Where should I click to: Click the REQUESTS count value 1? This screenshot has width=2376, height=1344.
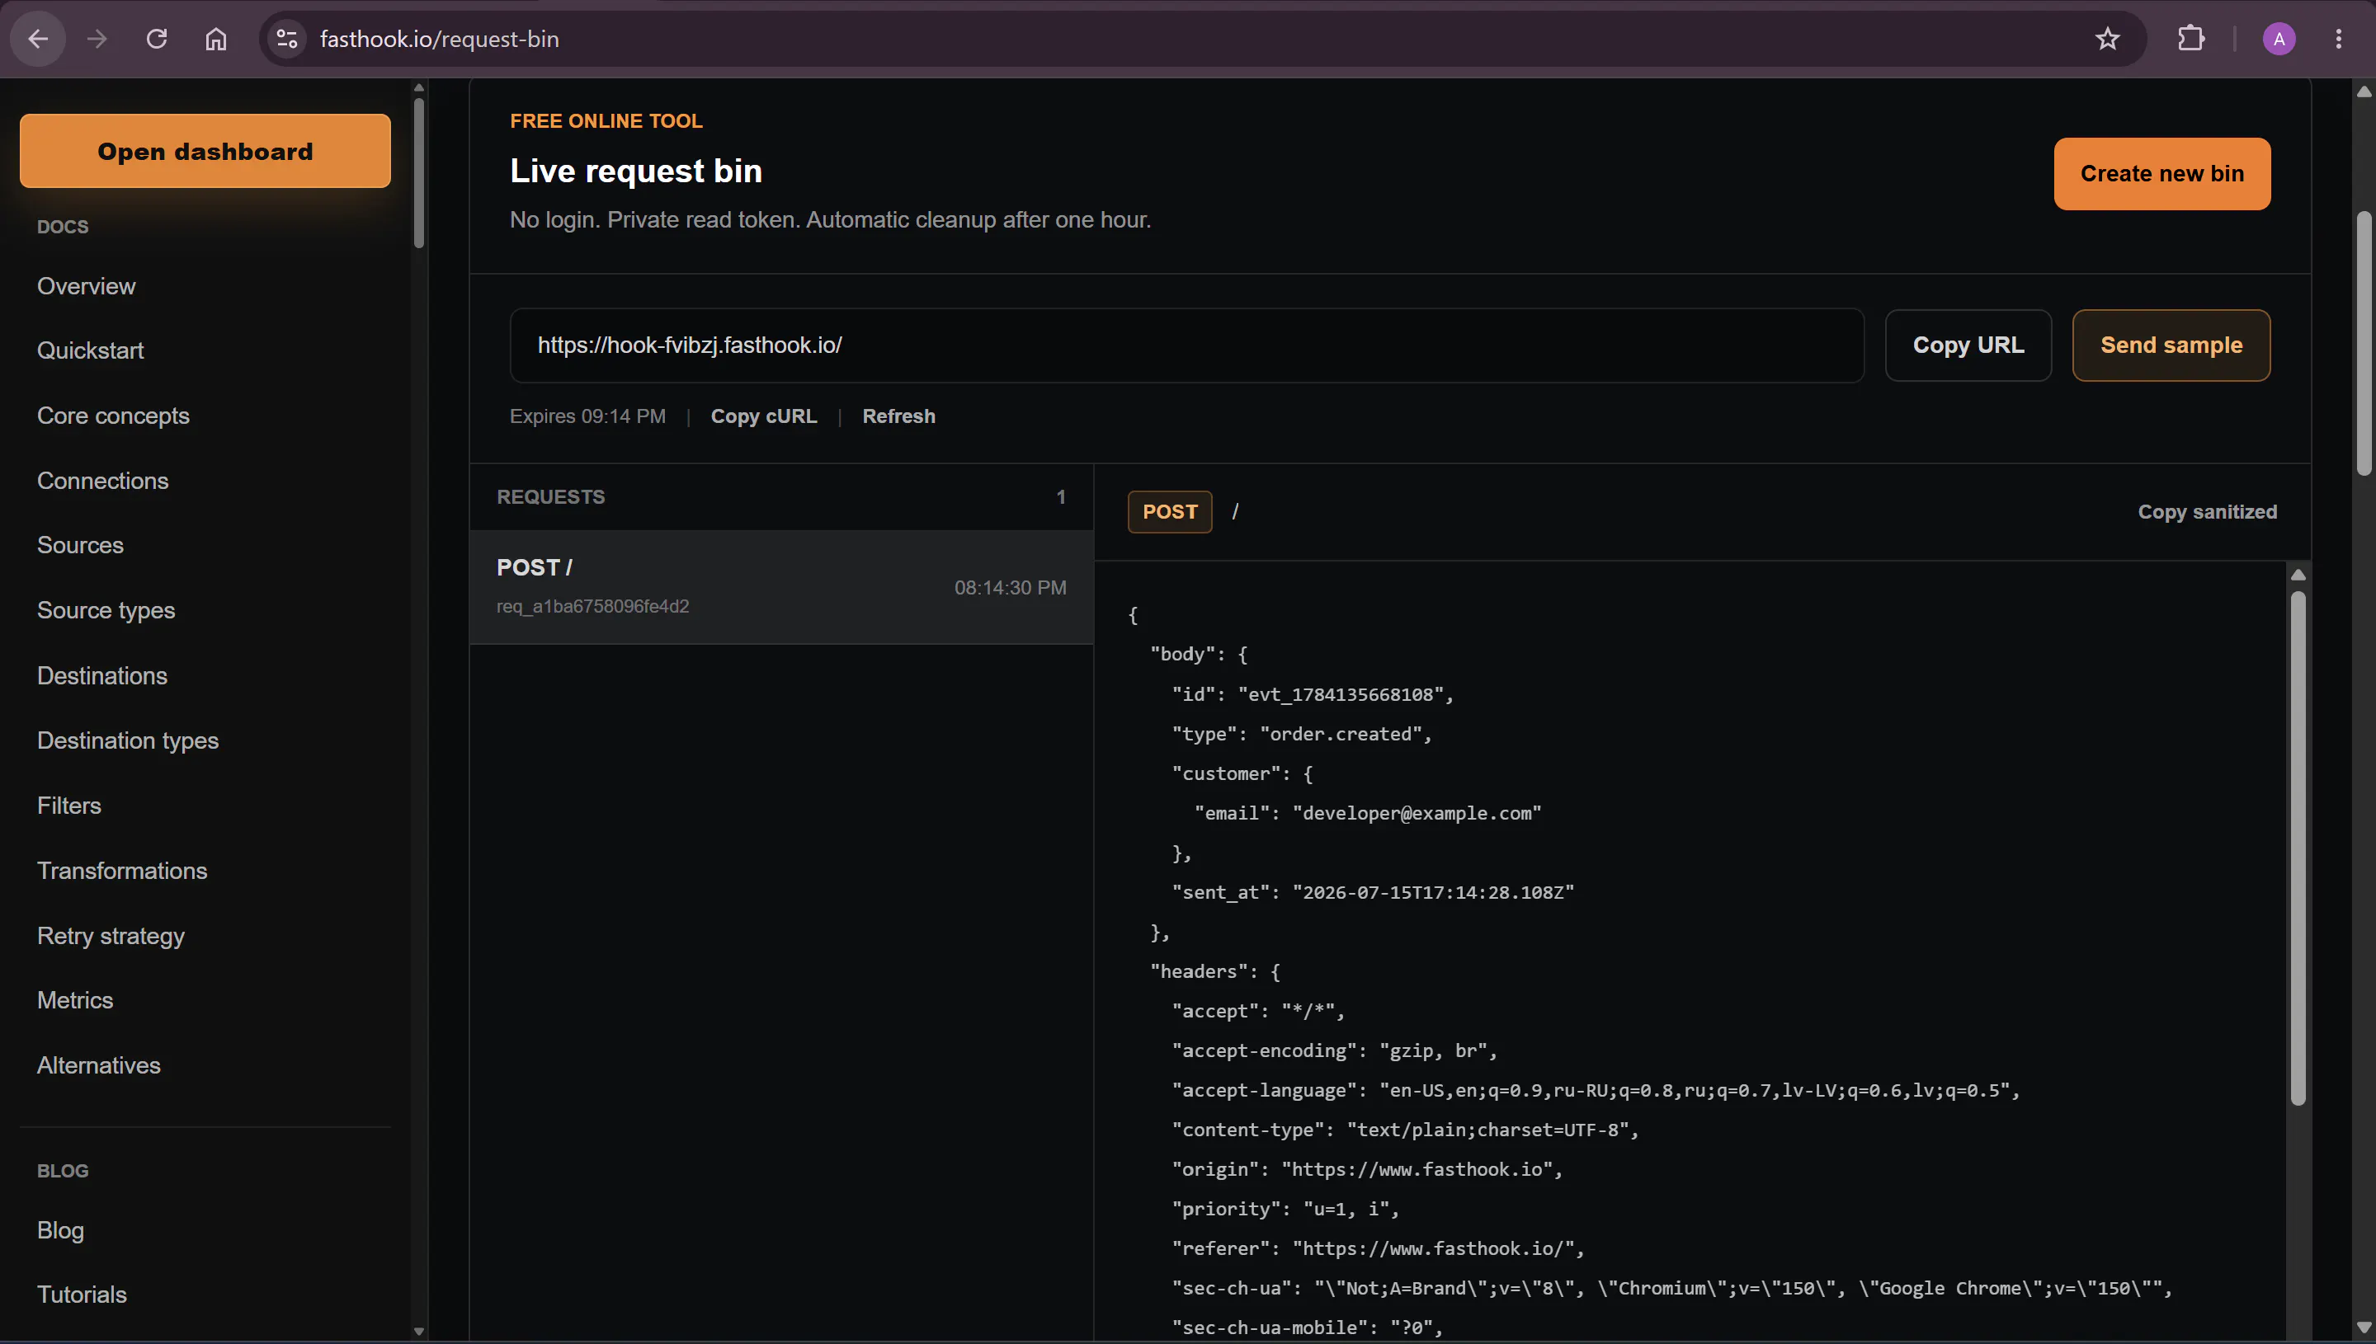[x=1061, y=496]
